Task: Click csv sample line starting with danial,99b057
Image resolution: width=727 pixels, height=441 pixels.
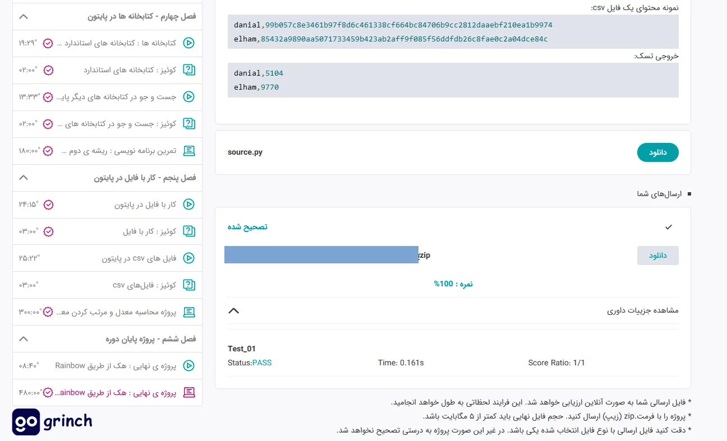Action: point(393,25)
